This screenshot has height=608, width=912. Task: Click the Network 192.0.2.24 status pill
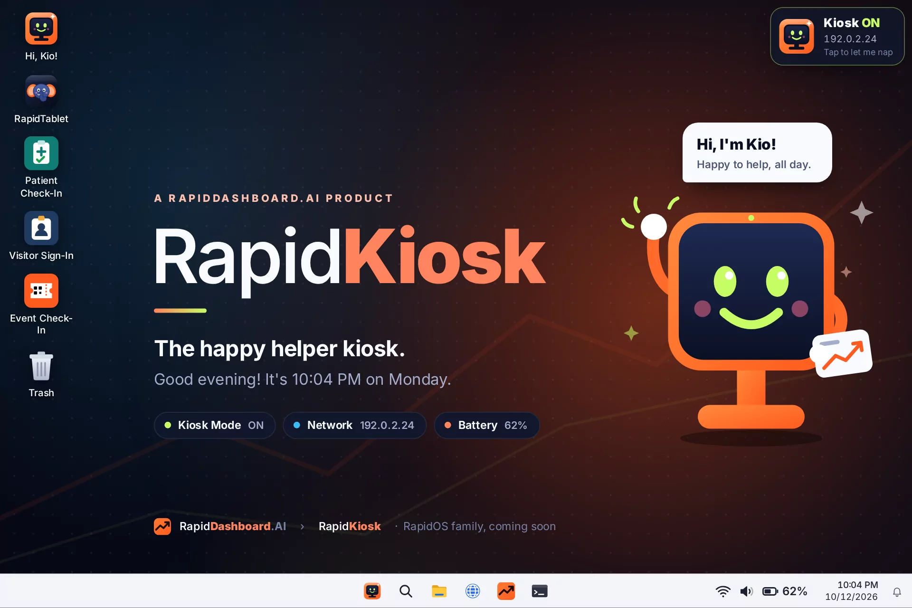354,425
